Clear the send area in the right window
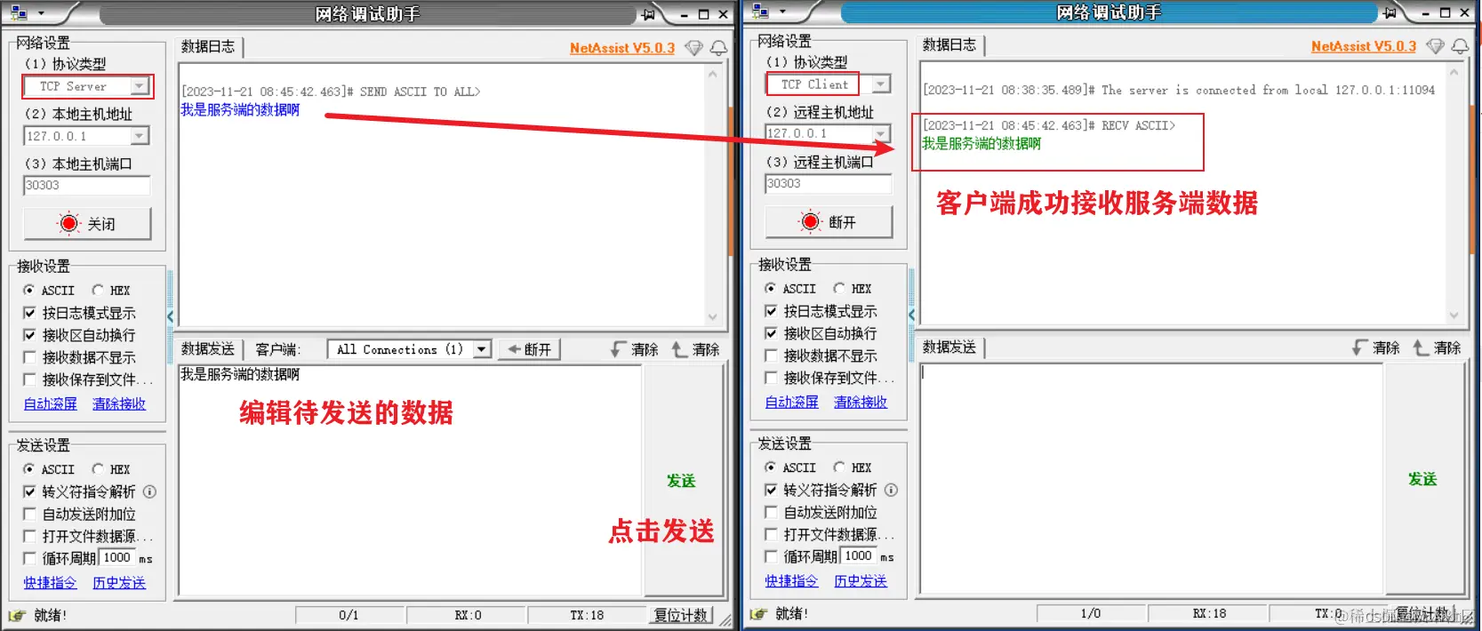 click(x=1376, y=348)
